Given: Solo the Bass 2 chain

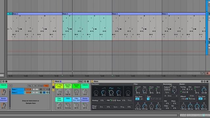Looking at the screenshot, I should coord(44,92).
